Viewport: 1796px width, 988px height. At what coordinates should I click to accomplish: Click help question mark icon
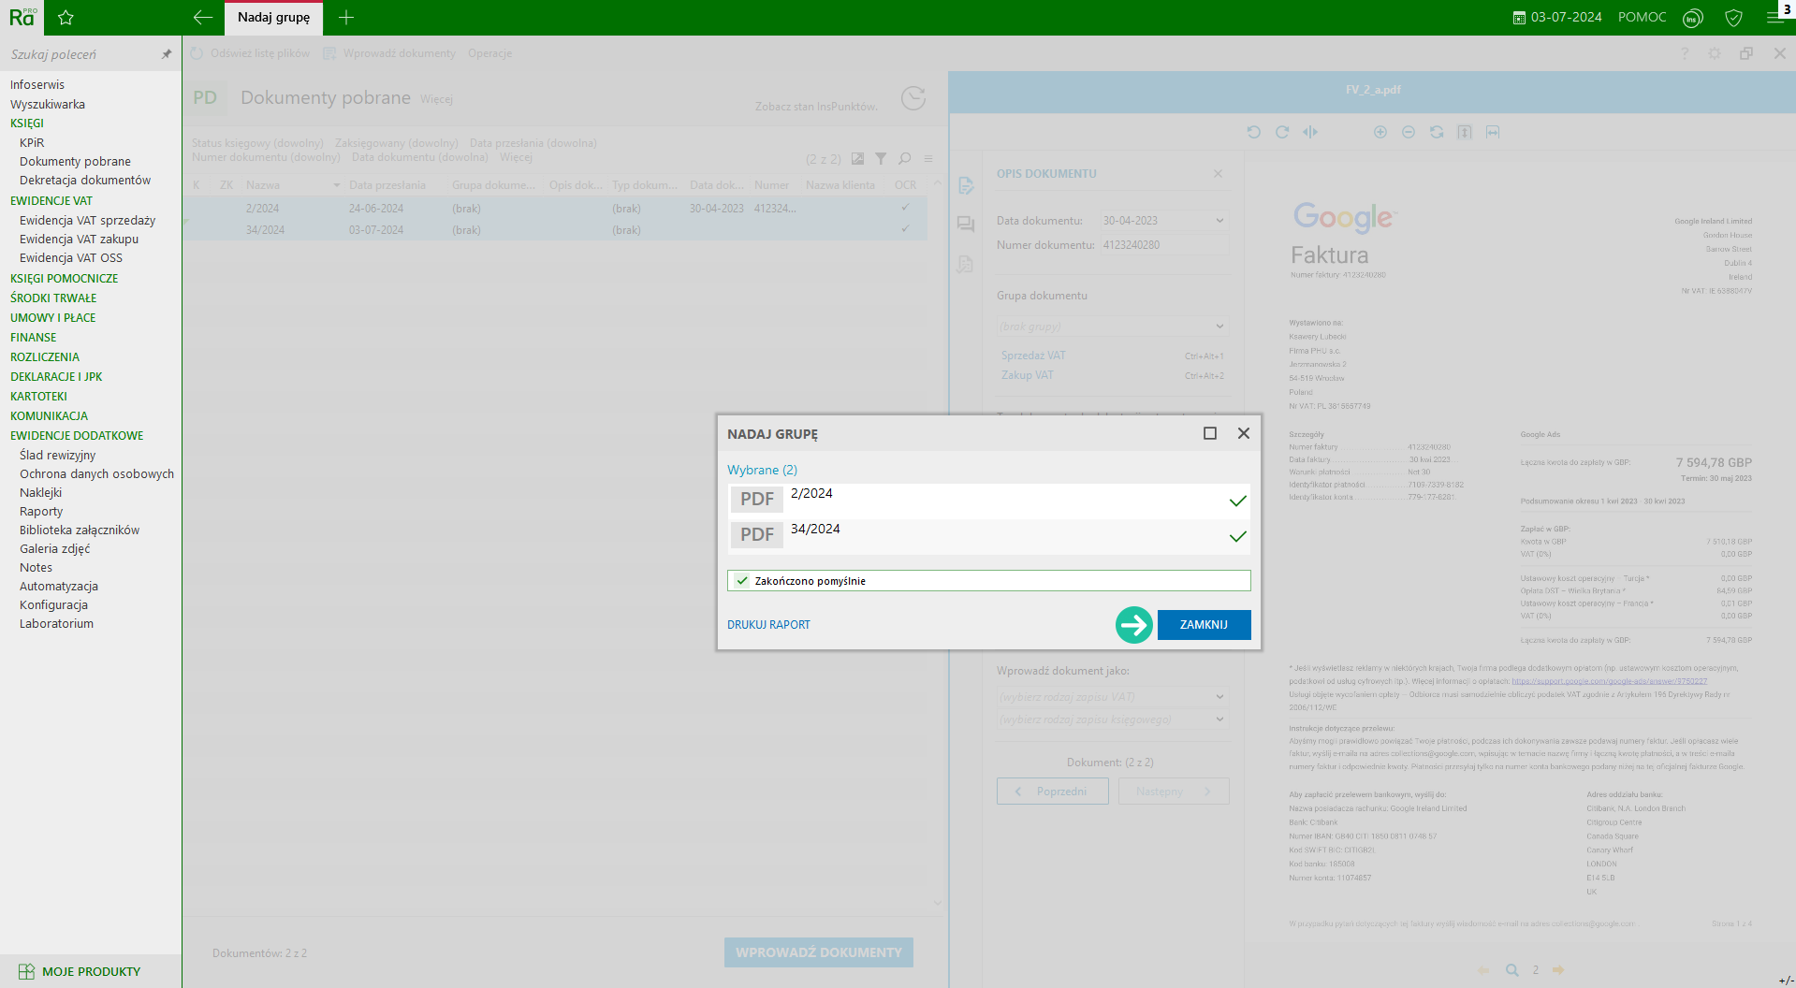[x=1685, y=53]
